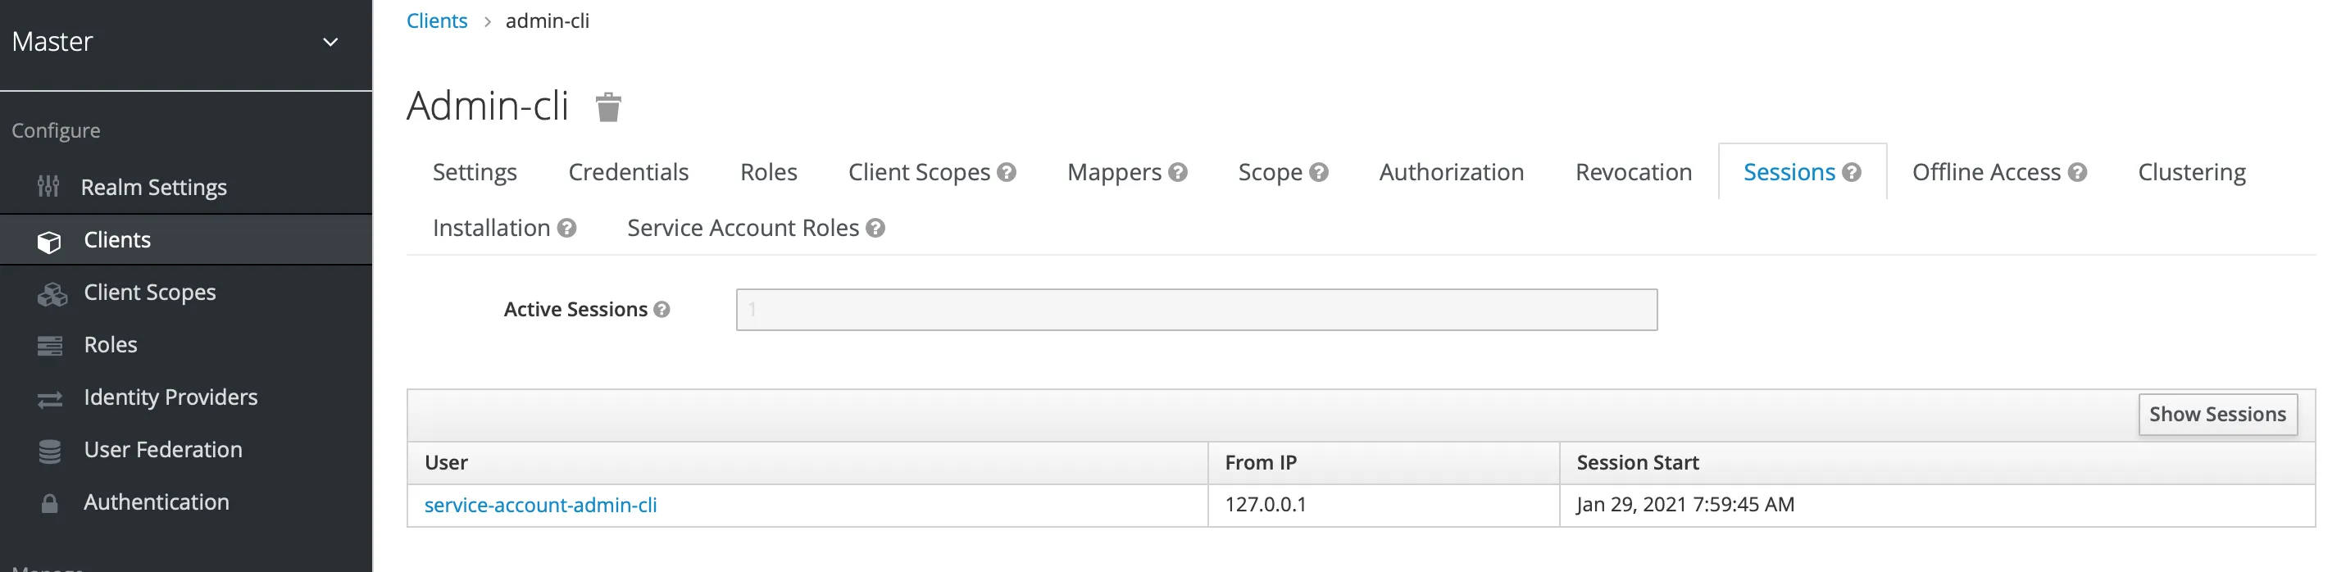The height and width of the screenshot is (572, 2346).
Task: Show help for the Client Scopes tab
Action: [1007, 172]
